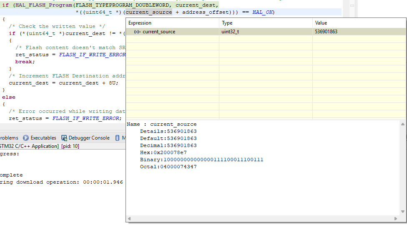Click the 'current_dest + 8U' increment line
This screenshot has height=227, width=407.
(63, 83)
